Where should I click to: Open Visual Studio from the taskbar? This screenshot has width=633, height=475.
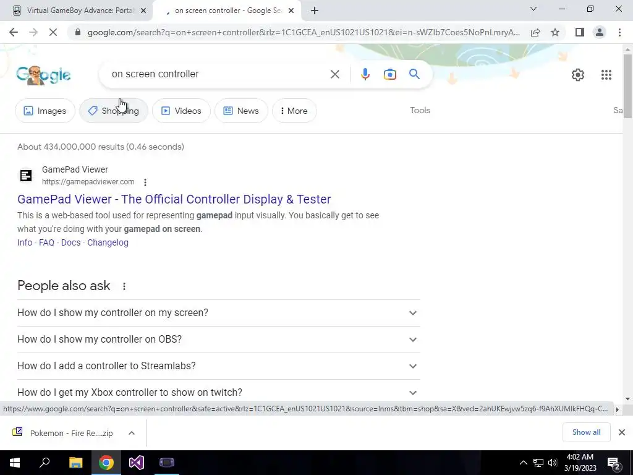(x=137, y=463)
